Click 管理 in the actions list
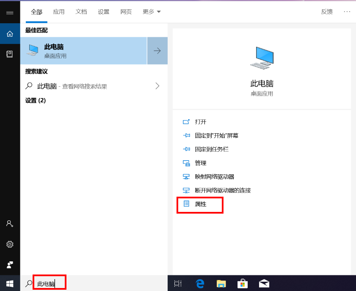Image resolution: width=356 pixels, height=291 pixels. coord(200,163)
